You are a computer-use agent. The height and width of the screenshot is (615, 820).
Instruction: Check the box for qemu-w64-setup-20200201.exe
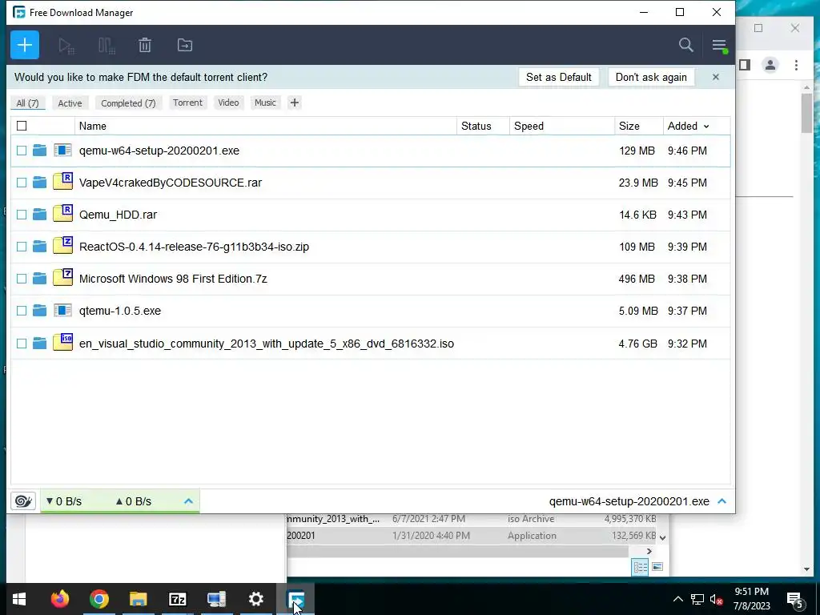[22, 151]
